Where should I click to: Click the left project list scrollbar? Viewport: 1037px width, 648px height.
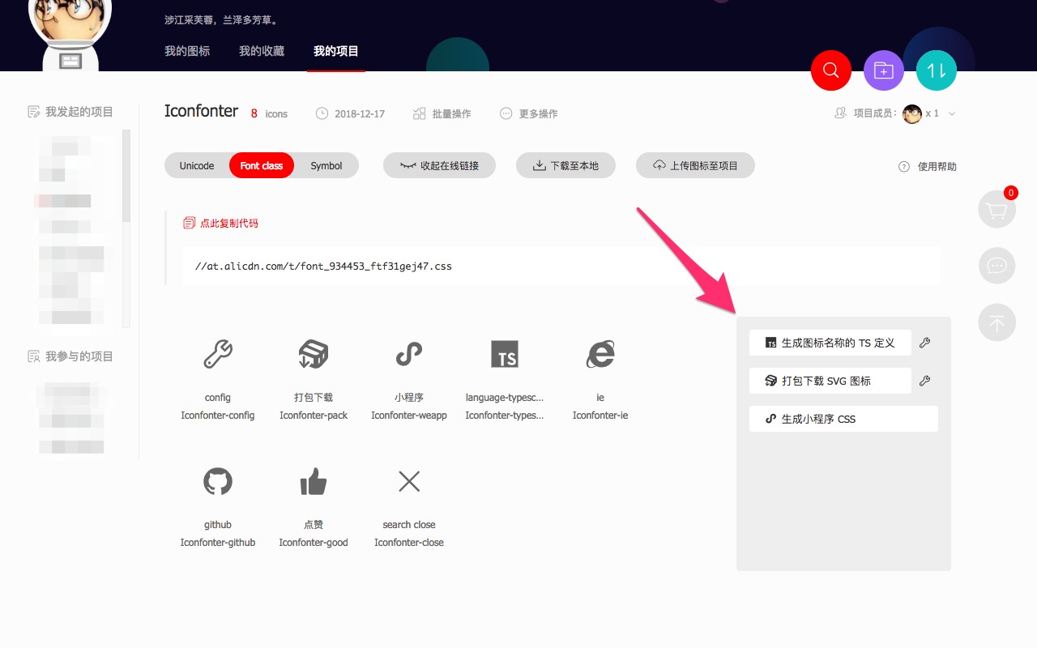[x=126, y=176]
